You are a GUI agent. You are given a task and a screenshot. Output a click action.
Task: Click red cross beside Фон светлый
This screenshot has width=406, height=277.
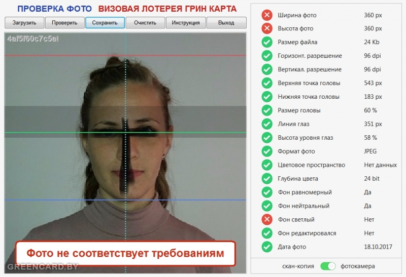[x=267, y=220]
